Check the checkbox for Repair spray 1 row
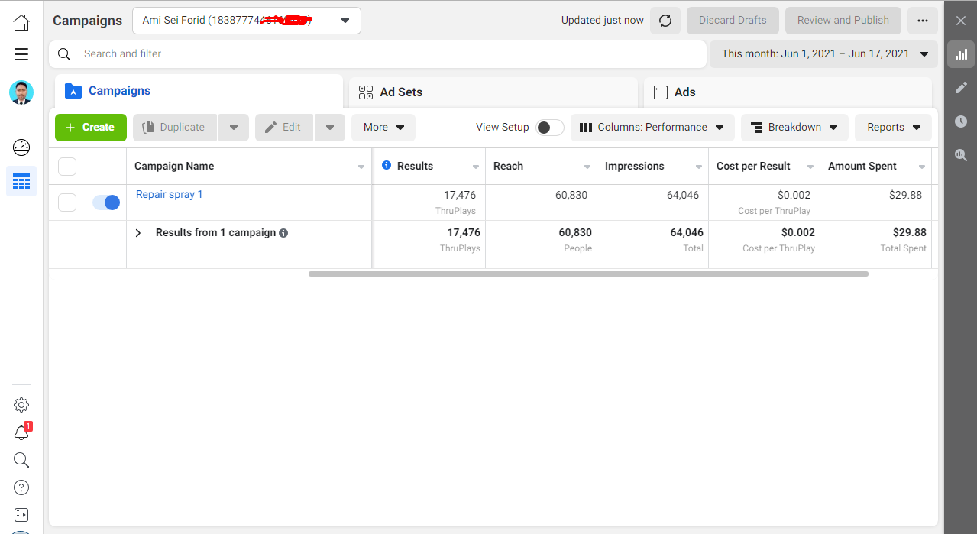This screenshot has height=534, width=977. pos(67,202)
